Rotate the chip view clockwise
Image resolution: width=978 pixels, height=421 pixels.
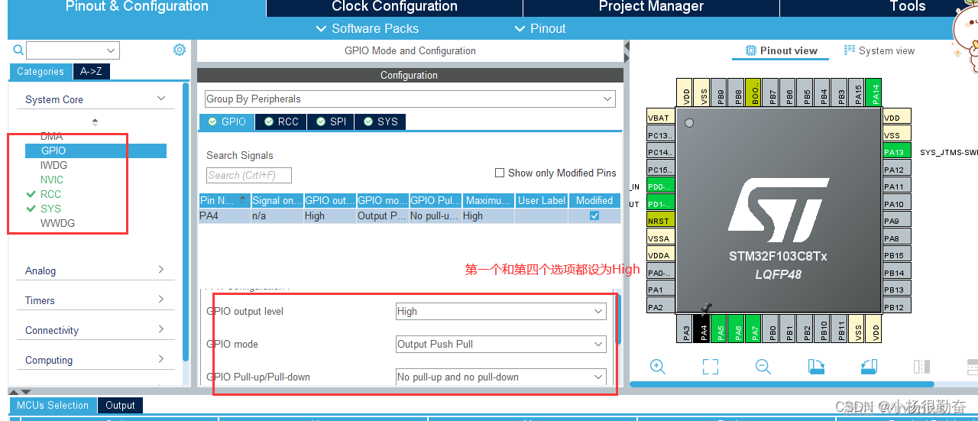[816, 367]
